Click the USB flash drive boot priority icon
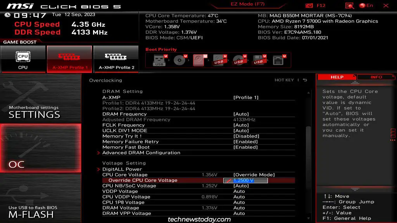Image resolution: width=397 pixels, height=223 pixels. pyautogui.click(x=160, y=60)
